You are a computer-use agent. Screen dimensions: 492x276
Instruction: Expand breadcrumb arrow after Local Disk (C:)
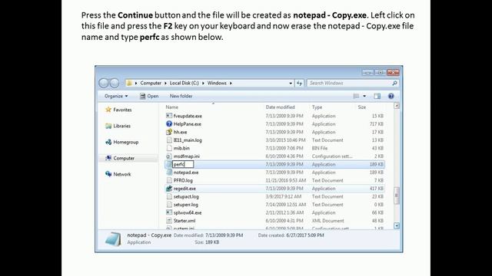[203, 83]
